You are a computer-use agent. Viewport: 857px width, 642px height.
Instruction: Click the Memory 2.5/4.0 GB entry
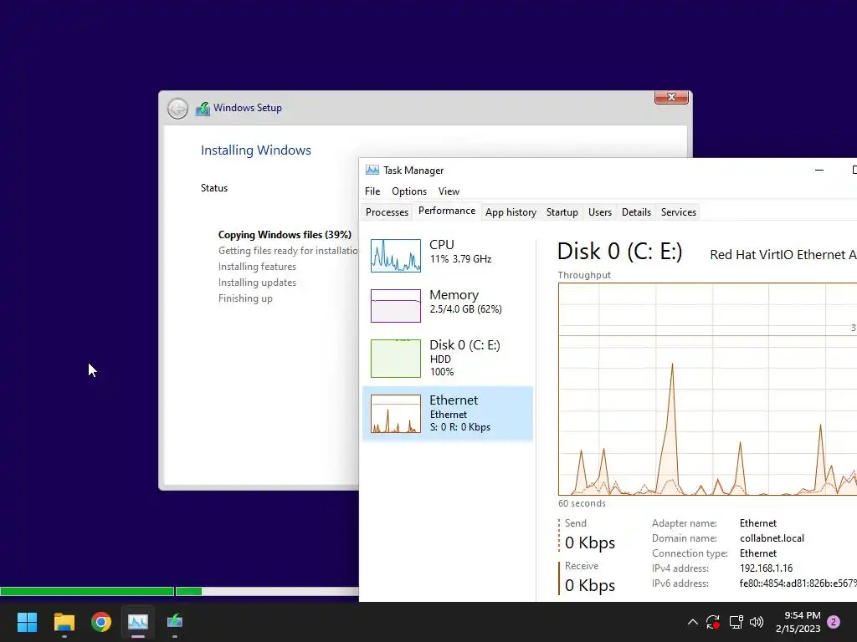point(448,306)
